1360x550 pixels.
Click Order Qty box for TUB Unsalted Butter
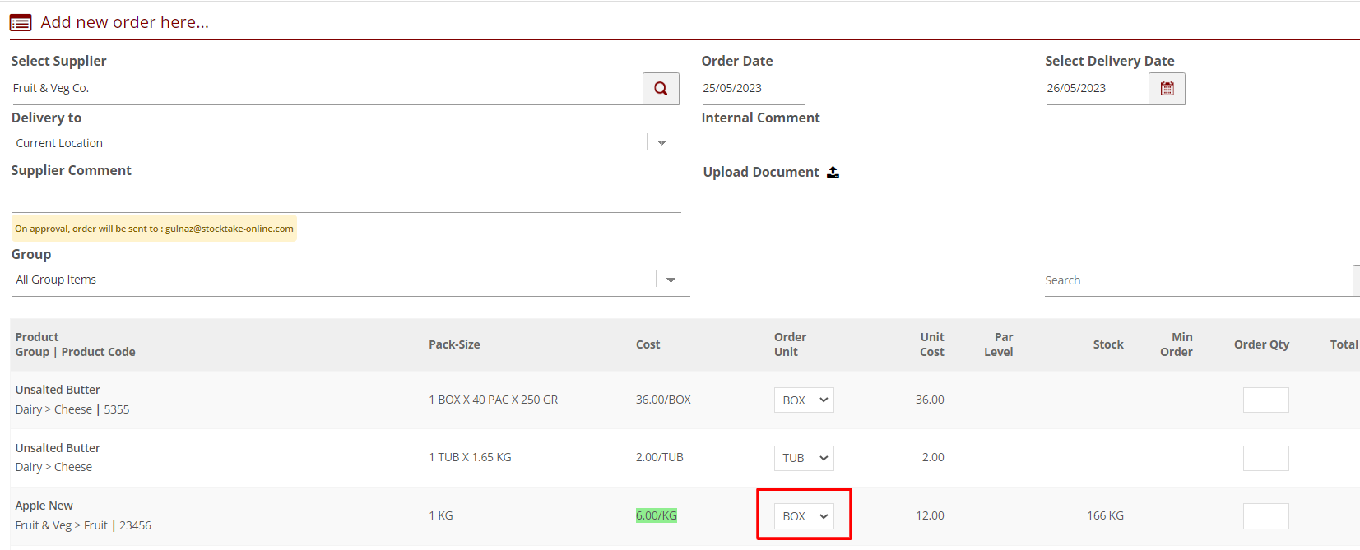coord(1265,458)
